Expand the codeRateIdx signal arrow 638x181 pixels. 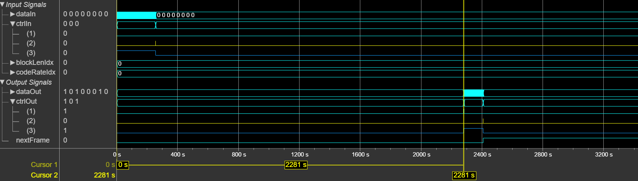pos(12,72)
